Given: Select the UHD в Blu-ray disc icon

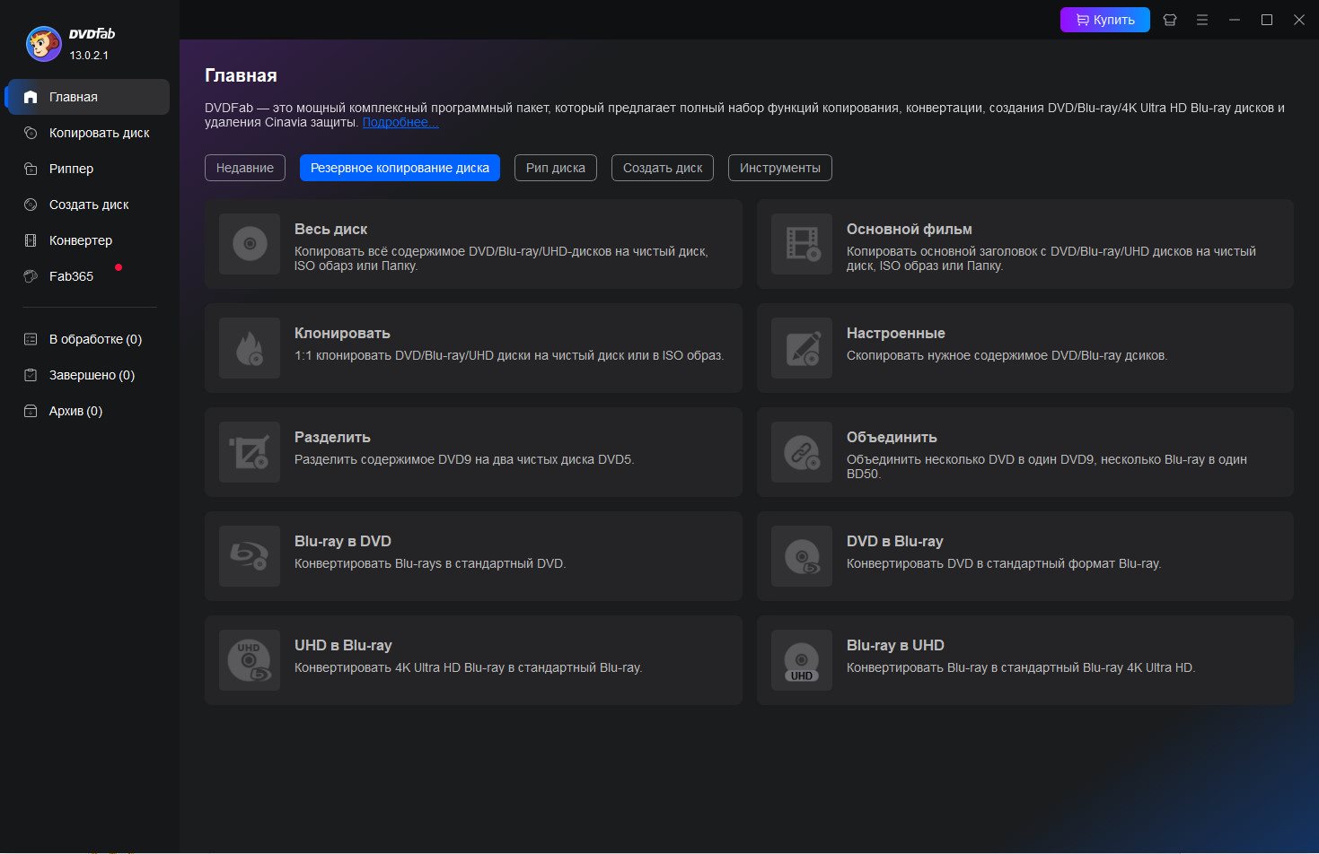Looking at the screenshot, I should 250,660.
